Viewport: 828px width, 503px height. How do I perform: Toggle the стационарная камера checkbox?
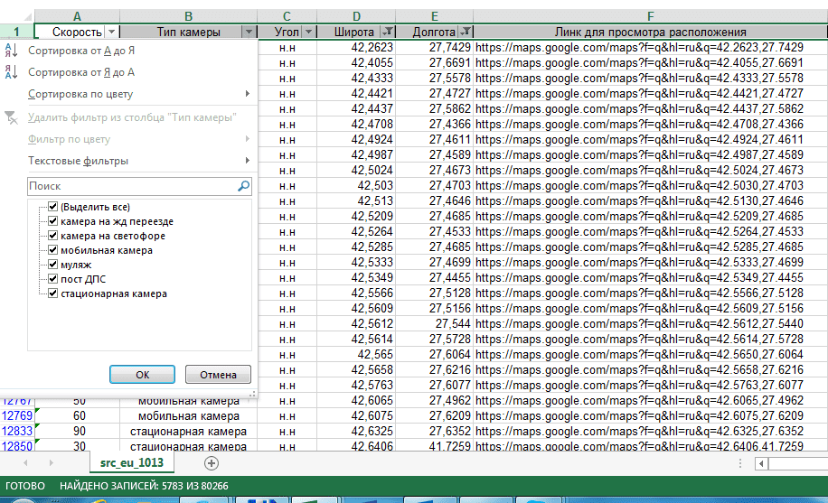[53, 293]
